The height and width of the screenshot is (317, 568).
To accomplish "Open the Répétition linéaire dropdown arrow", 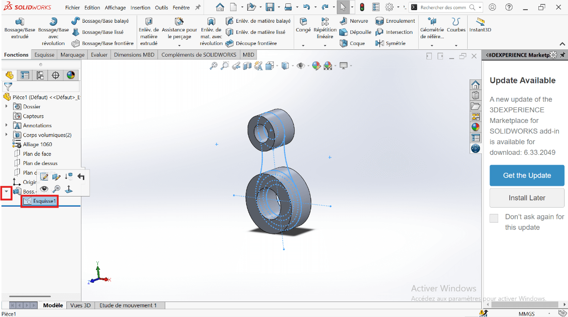I will pos(325,45).
